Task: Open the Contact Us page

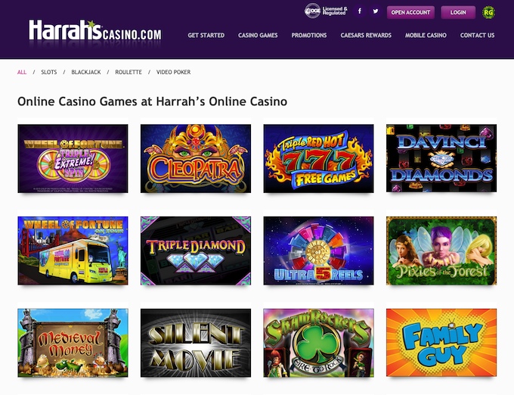Action: tap(477, 35)
